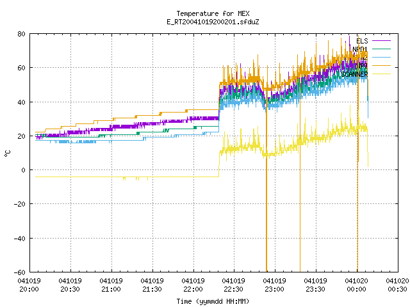Image resolution: width=410 pixels, height=307 pixels.
Task: Click the orange NPI legend line sample
Action: click(x=381, y=65)
